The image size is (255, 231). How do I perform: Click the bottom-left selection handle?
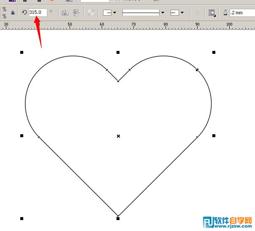tap(22, 219)
